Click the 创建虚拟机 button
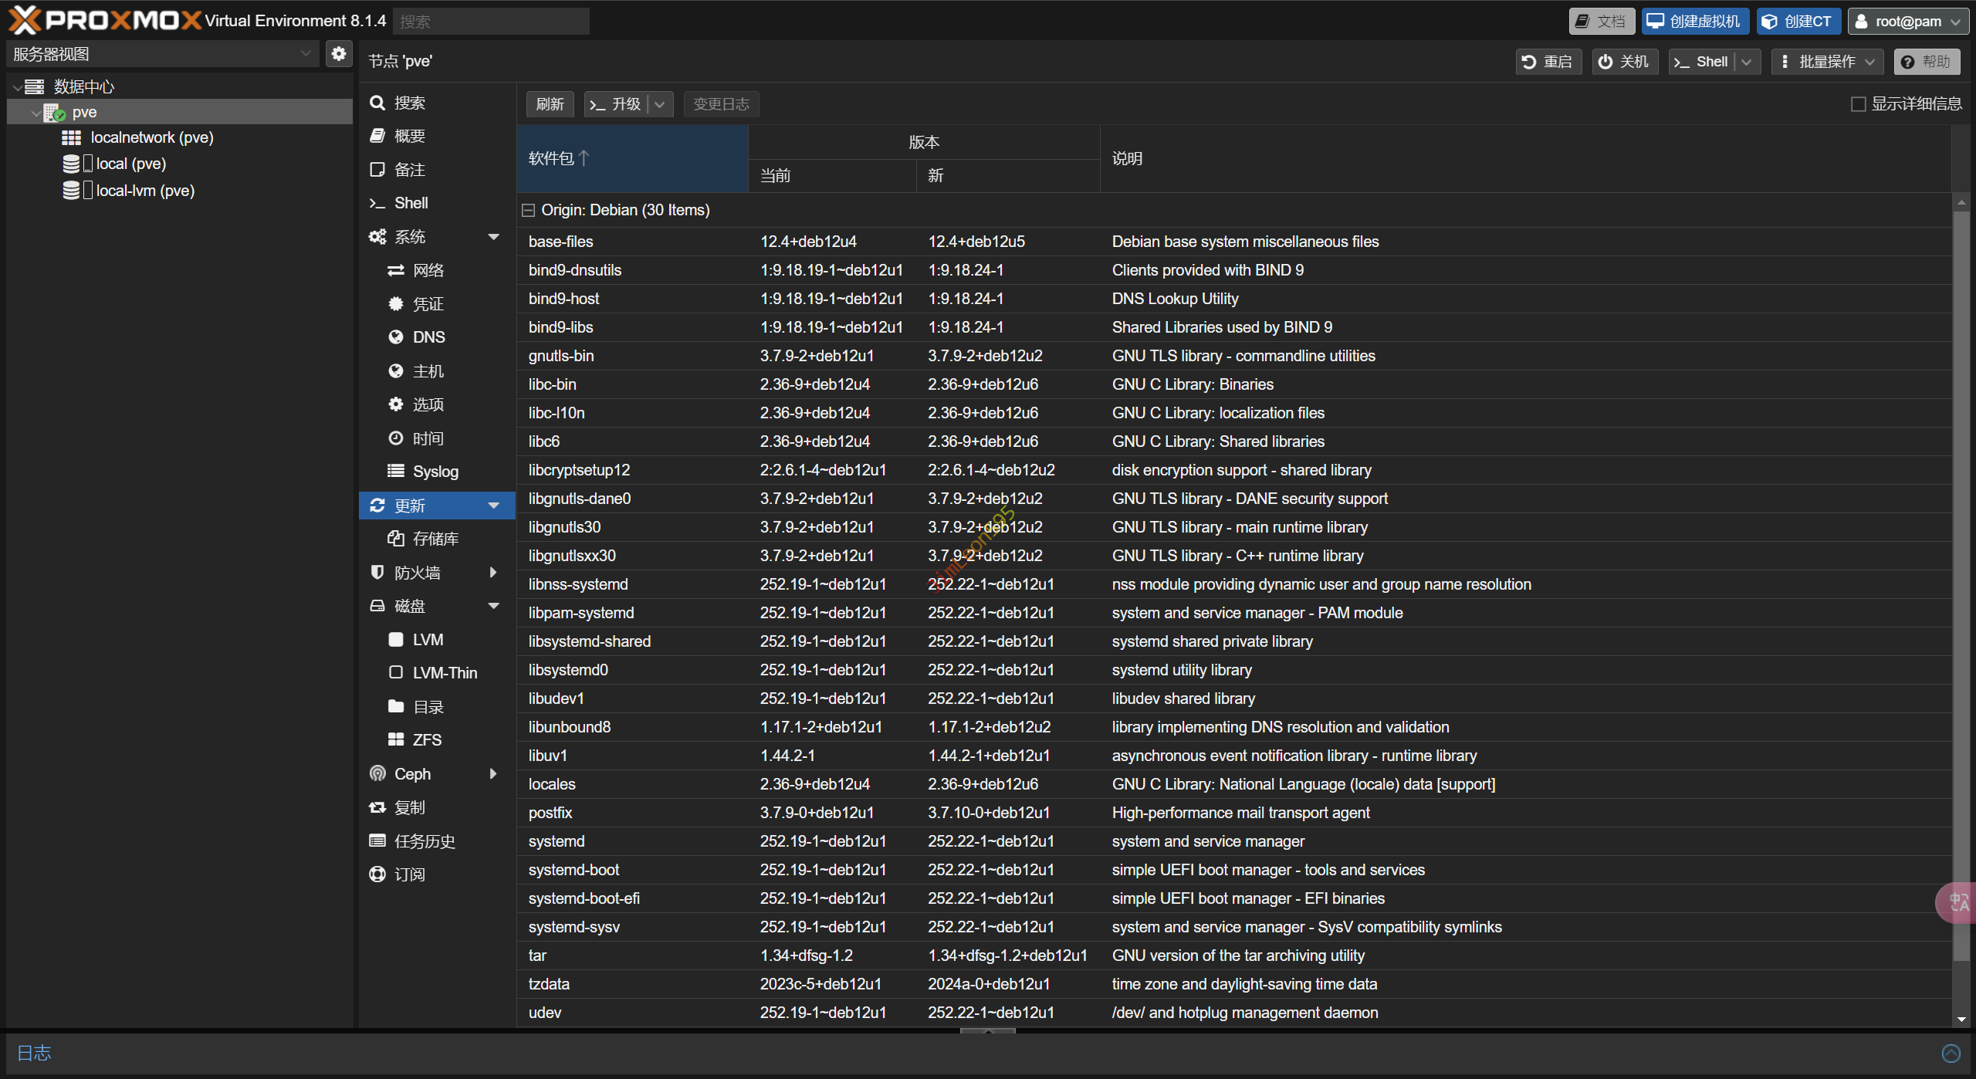This screenshot has width=1976, height=1079. [1694, 21]
